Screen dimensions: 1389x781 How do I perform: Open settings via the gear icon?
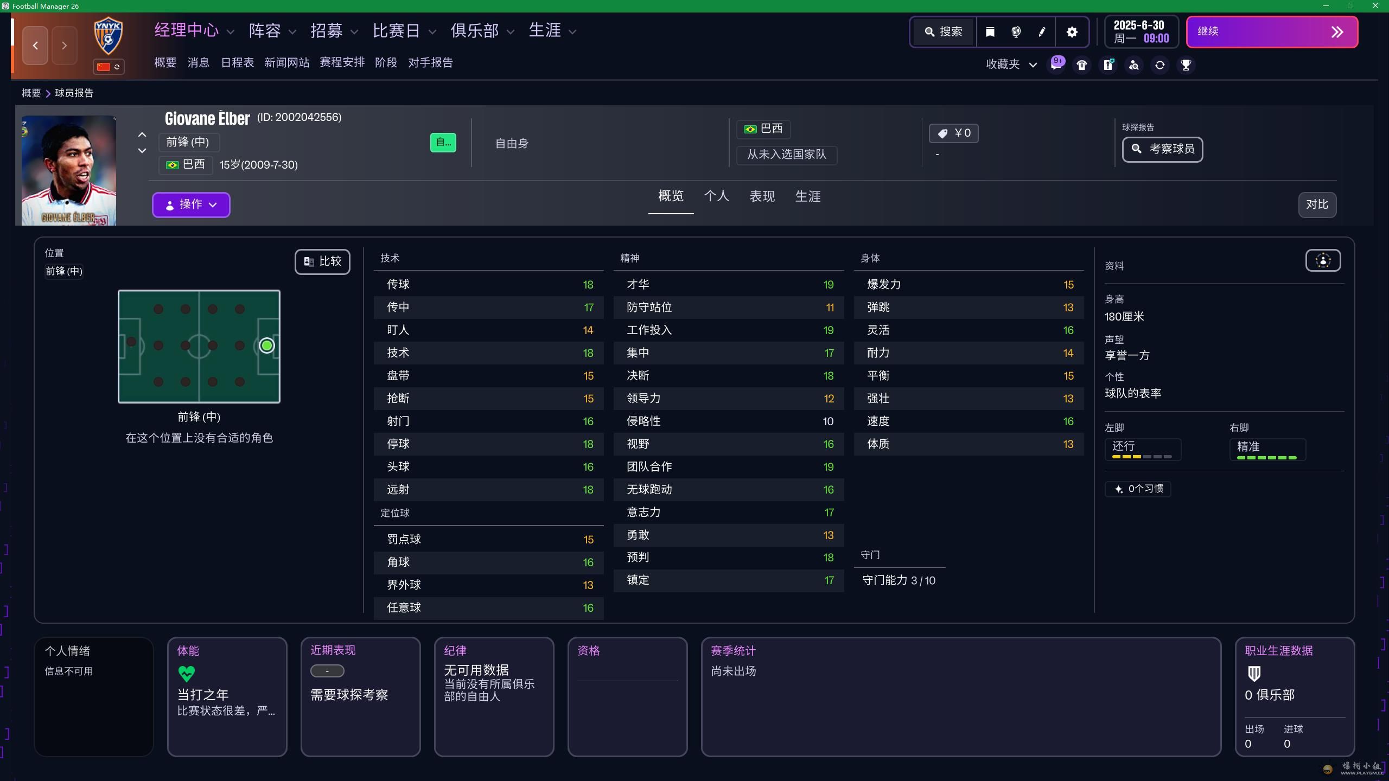(x=1072, y=32)
